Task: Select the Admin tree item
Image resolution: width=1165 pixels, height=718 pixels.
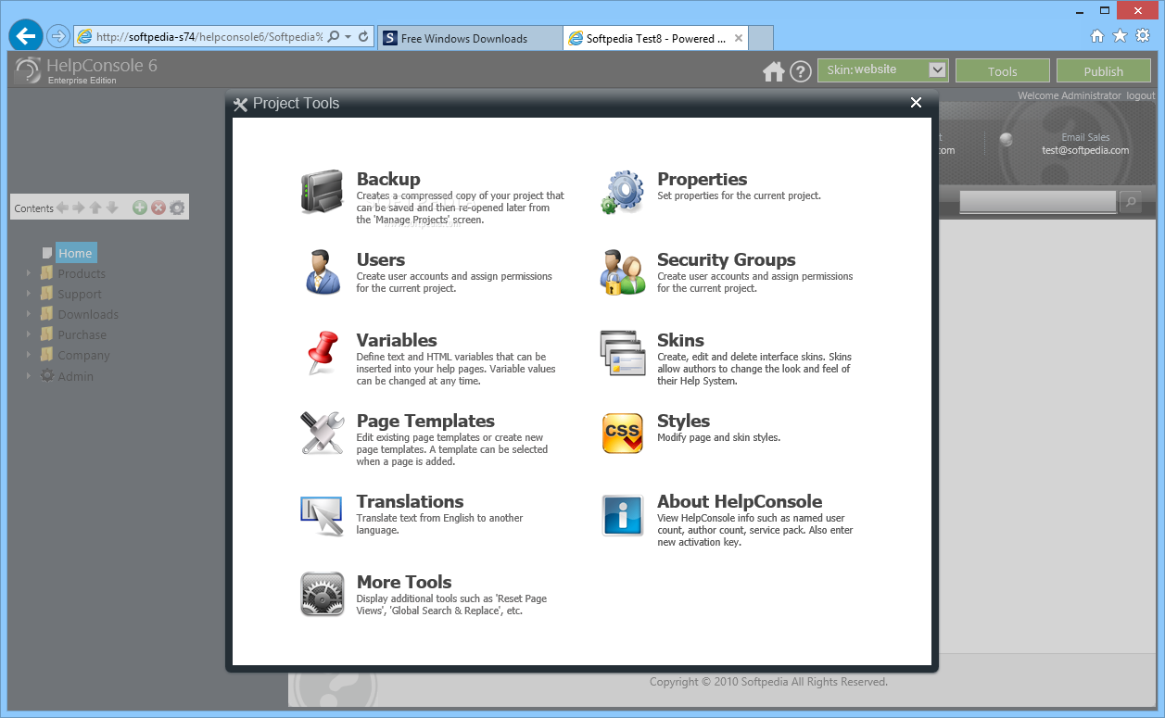Action: pyautogui.click(x=76, y=376)
